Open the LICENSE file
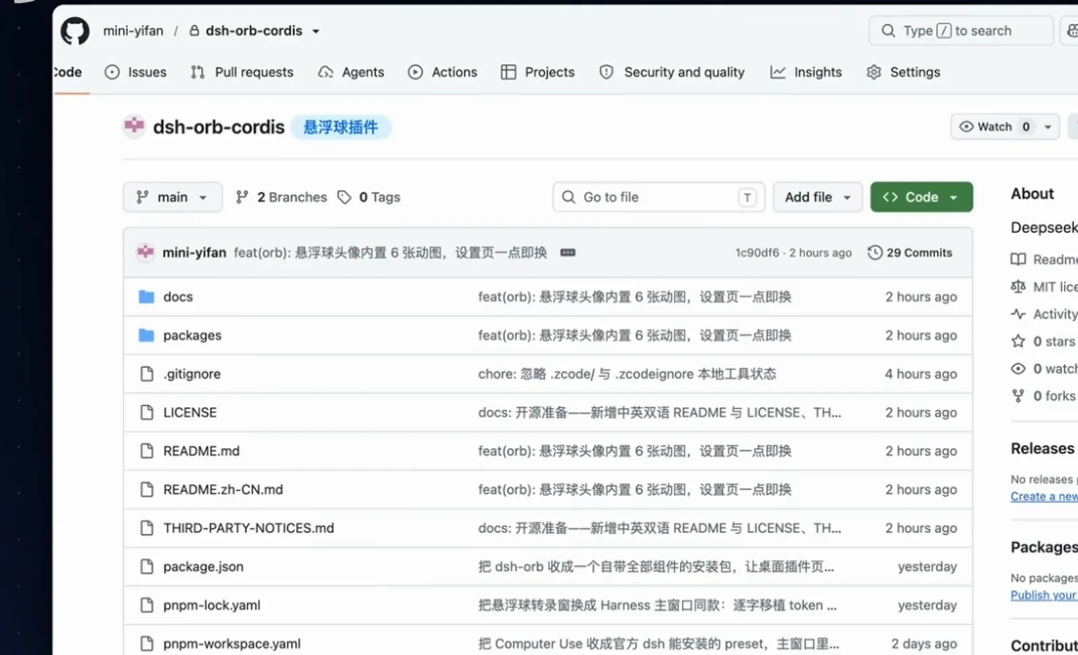Image resolution: width=1078 pixels, height=655 pixels. [x=189, y=412]
